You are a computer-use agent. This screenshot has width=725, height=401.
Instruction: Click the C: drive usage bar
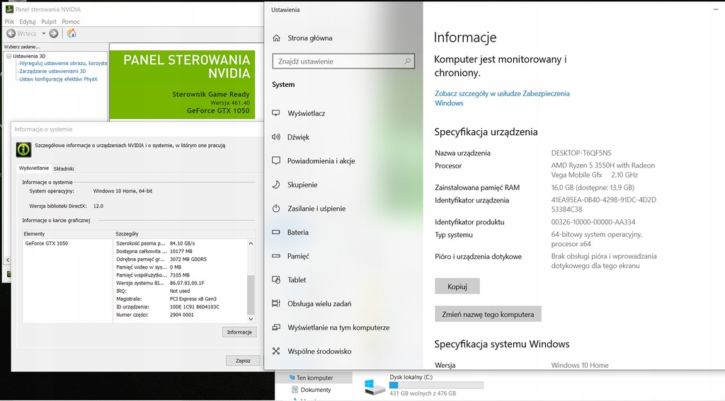point(436,385)
